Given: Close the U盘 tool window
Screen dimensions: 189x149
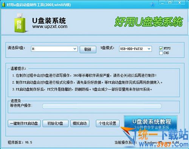Looking at the screenshot, I should tap(180, 3).
